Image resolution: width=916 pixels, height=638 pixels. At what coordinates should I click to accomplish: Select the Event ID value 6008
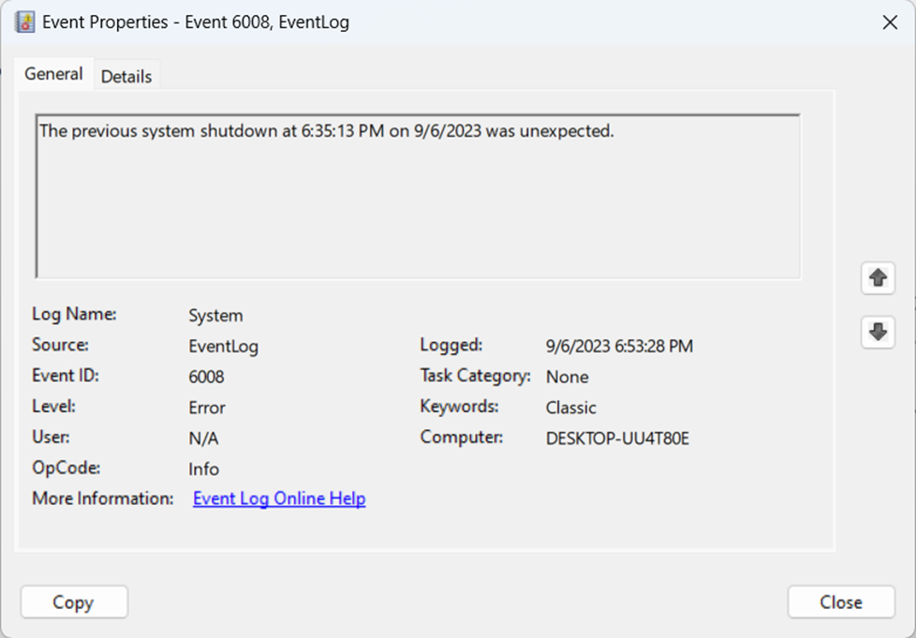206,377
